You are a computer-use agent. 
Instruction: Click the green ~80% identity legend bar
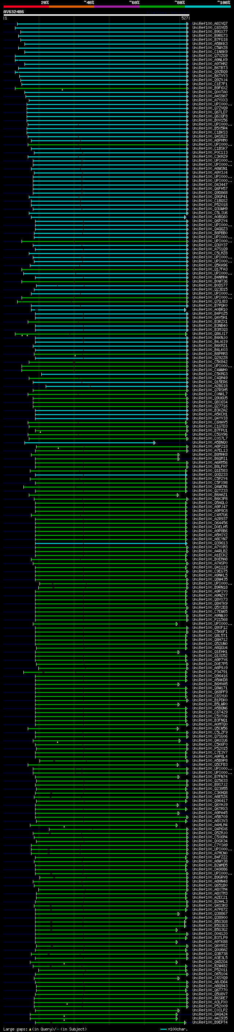162,7
